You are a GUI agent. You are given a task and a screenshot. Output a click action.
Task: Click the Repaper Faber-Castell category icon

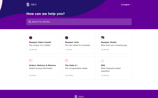coord(31,38)
